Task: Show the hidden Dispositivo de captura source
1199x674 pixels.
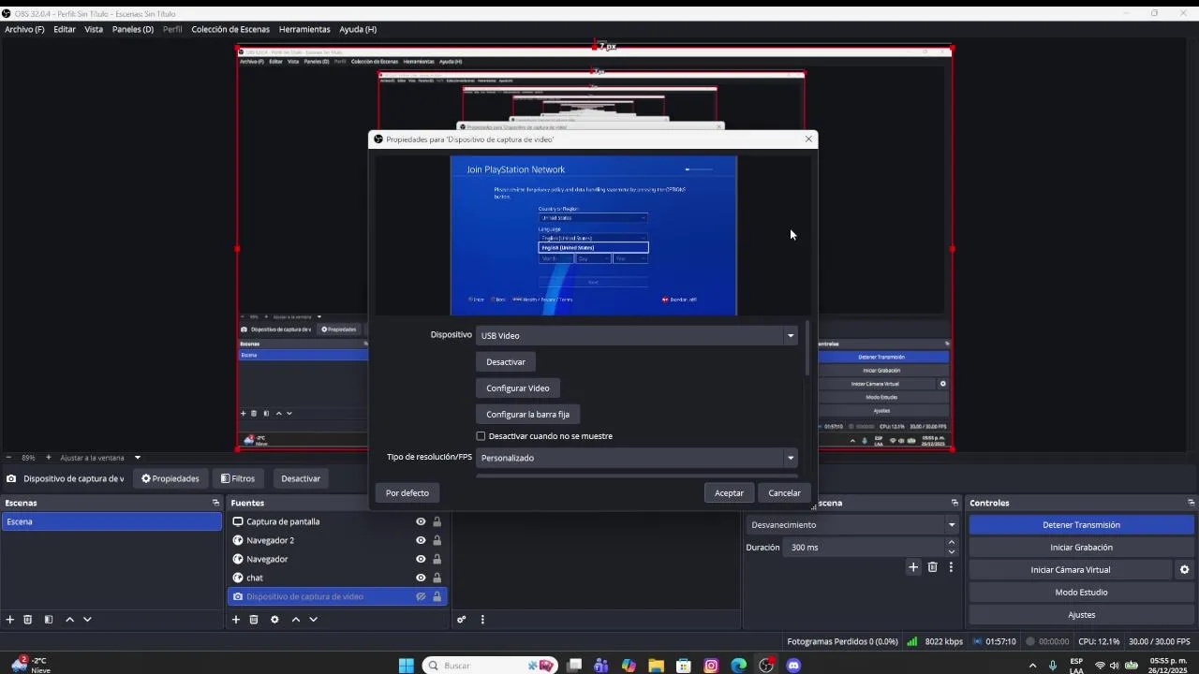Action: (x=421, y=596)
